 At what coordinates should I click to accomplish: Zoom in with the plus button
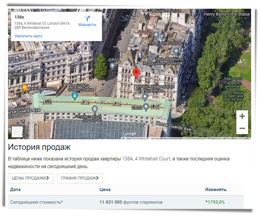pyautogui.click(x=242, y=116)
